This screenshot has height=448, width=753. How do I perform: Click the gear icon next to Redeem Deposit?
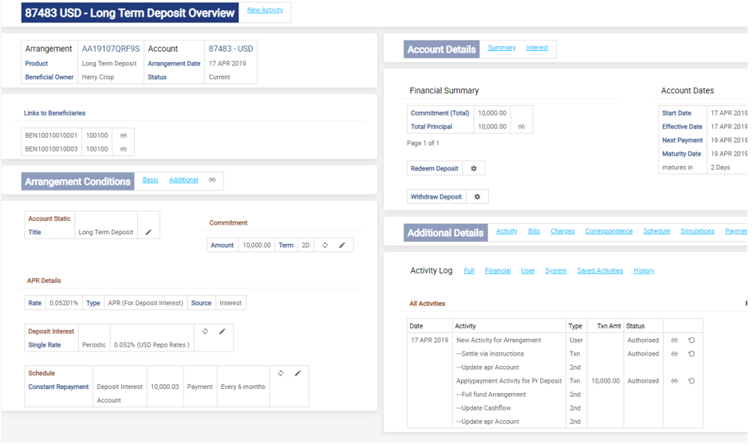474,169
